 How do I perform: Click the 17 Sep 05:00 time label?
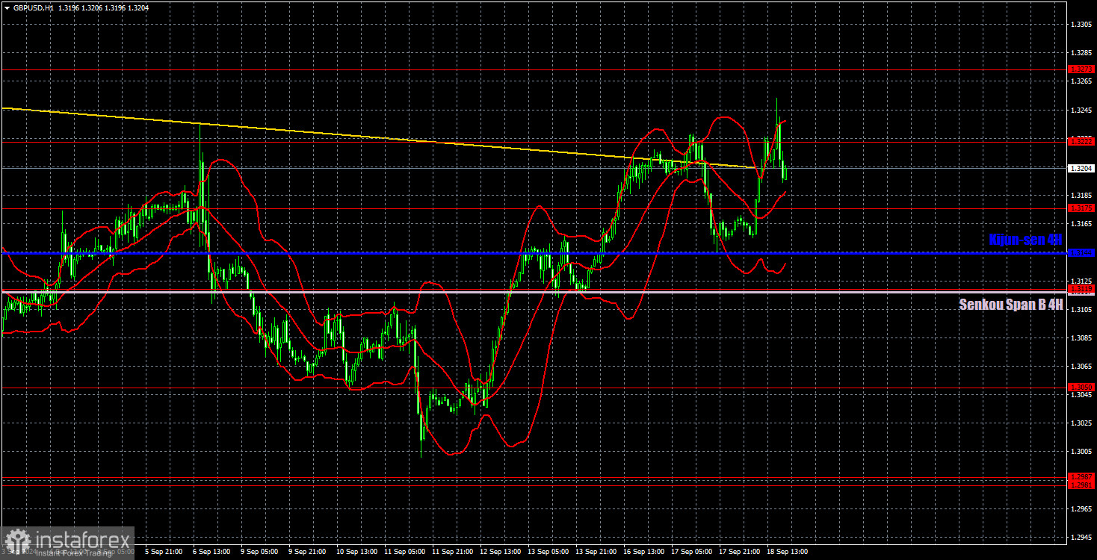691,552
